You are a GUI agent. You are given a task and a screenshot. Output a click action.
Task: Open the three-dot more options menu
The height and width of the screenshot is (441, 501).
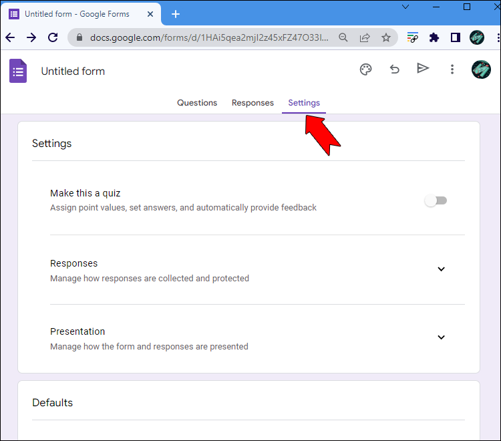(452, 69)
